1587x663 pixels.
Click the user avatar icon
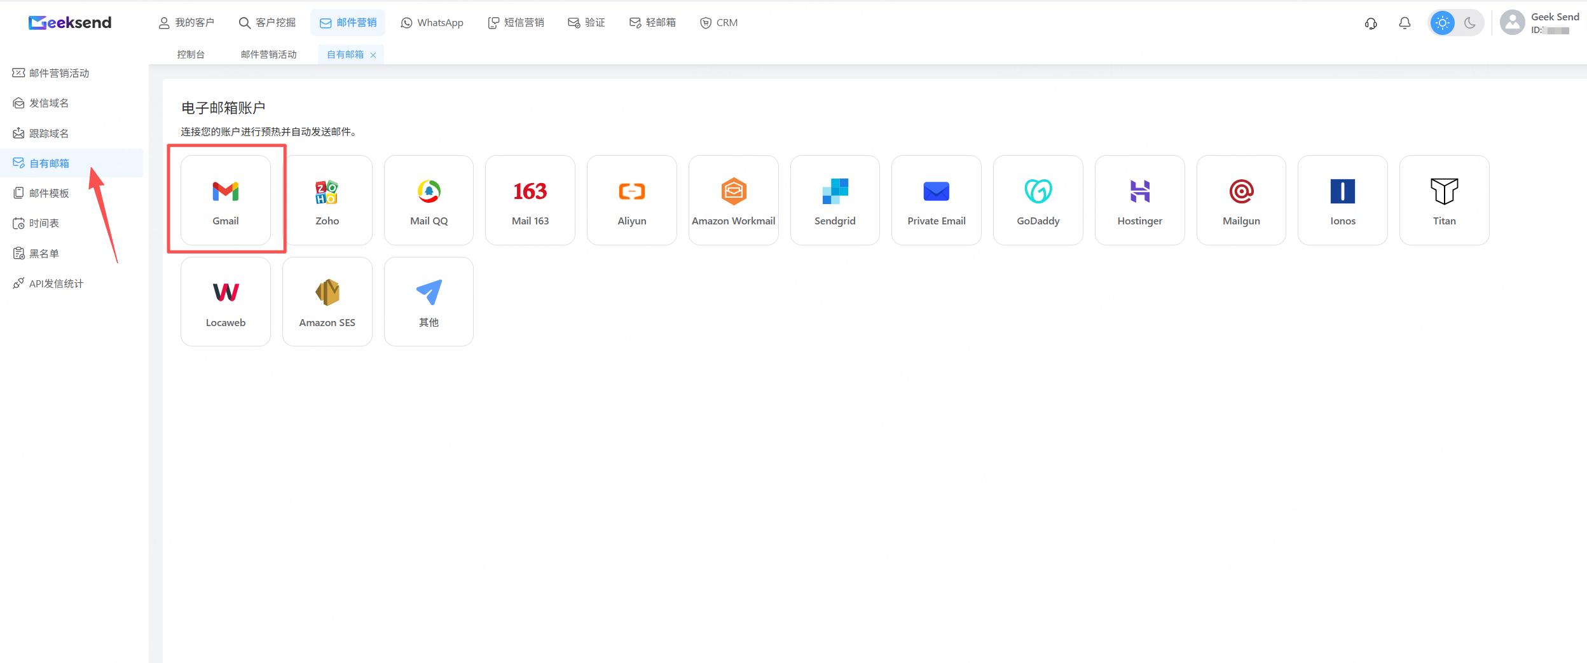point(1512,23)
